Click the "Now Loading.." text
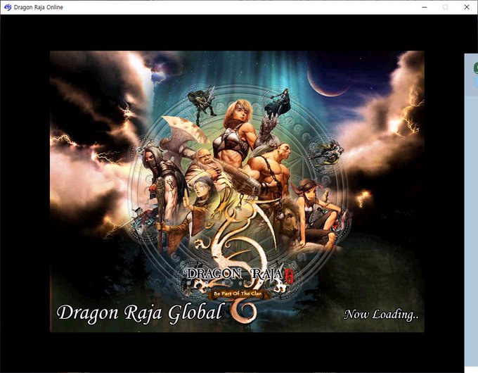The width and height of the screenshot is (478, 373). click(x=381, y=314)
